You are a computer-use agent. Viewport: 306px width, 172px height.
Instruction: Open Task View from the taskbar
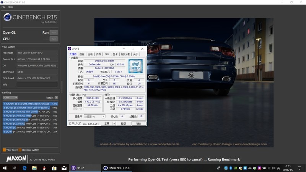click(14, 168)
